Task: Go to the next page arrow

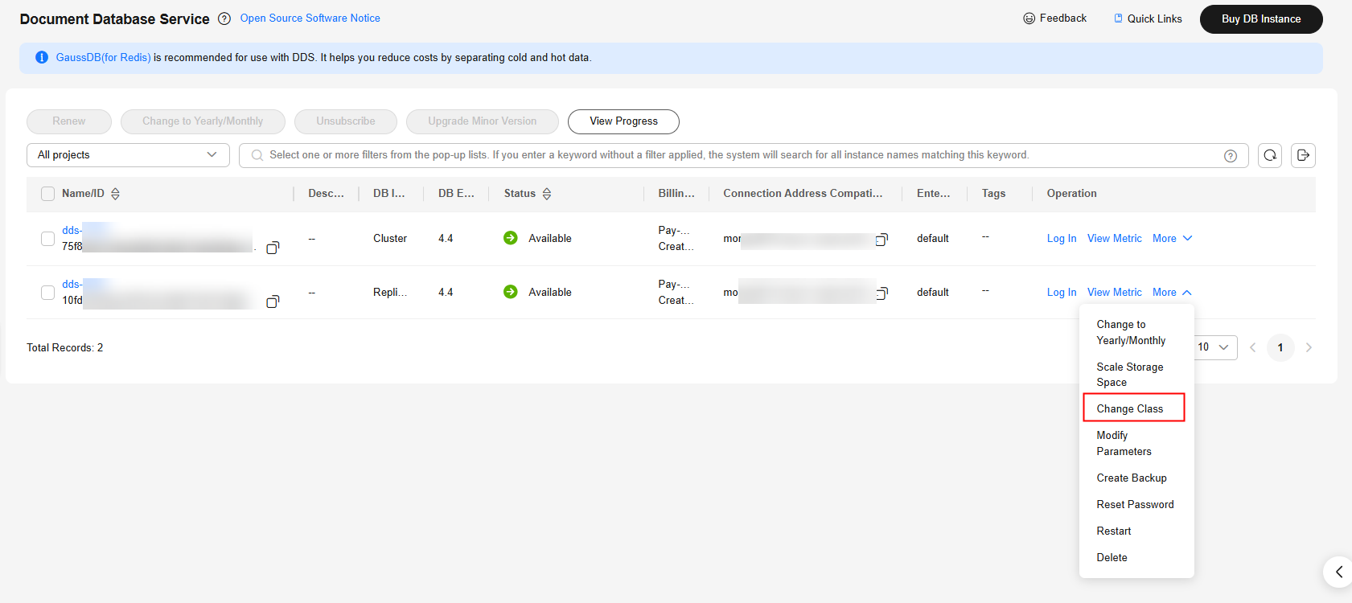Action: 1309,347
